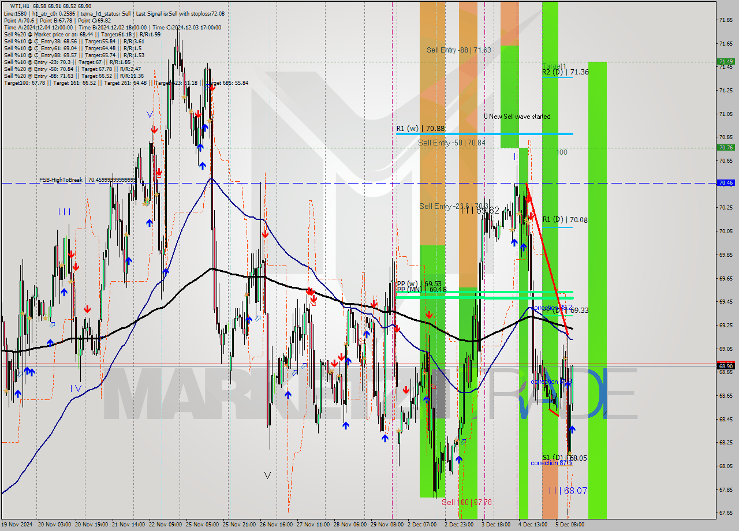Click the 'Sell Entry -88 | 71.63' chart label
This screenshot has width=739, height=531.
459,50
